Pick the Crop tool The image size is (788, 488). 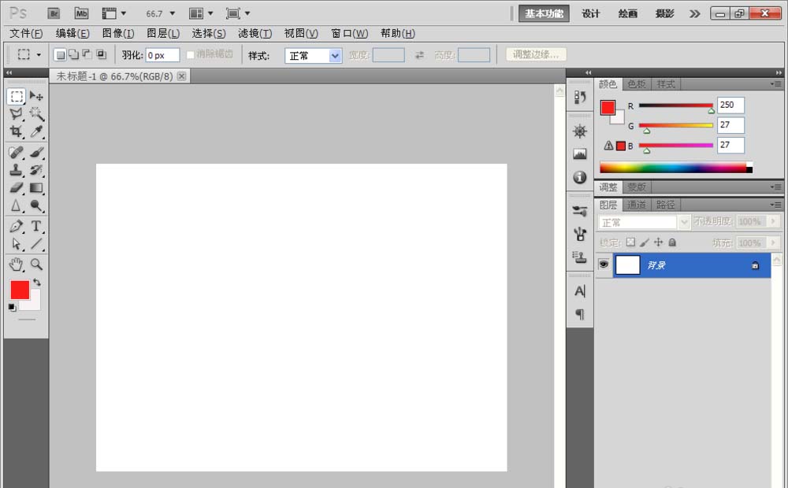[x=16, y=132]
